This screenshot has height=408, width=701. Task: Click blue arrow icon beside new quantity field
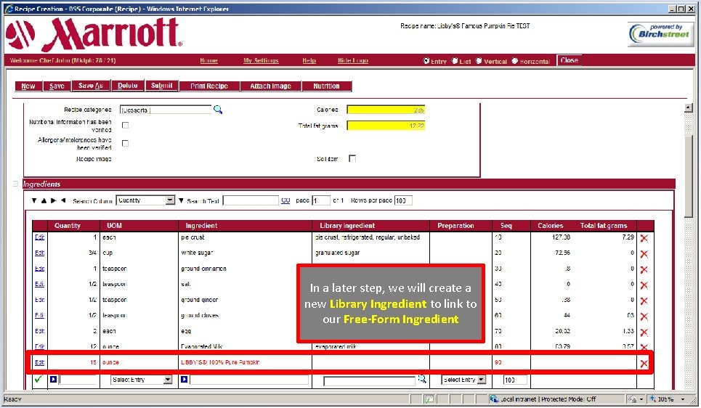(x=53, y=380)
